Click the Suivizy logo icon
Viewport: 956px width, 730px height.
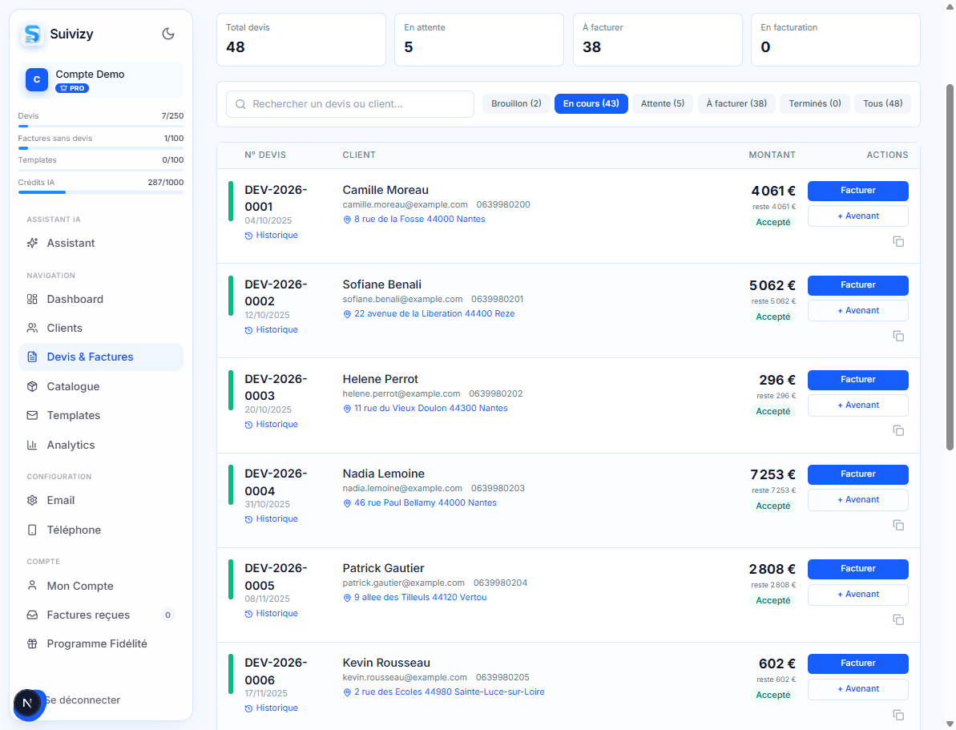click(32, 34)
